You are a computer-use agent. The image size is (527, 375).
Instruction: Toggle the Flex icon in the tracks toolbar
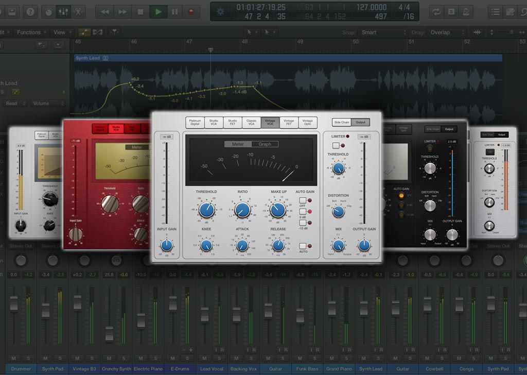point(97,32)
